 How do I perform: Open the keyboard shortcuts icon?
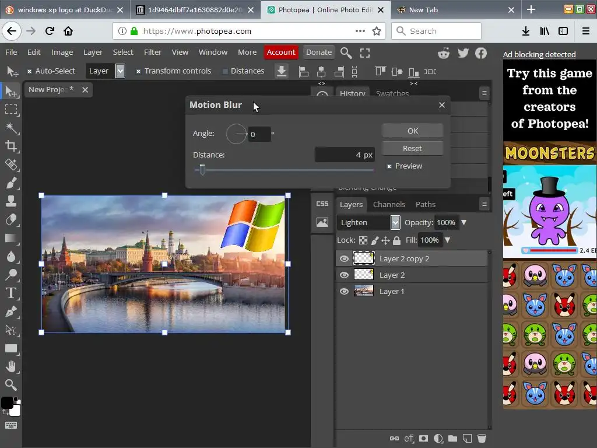[x=11, y=425]
